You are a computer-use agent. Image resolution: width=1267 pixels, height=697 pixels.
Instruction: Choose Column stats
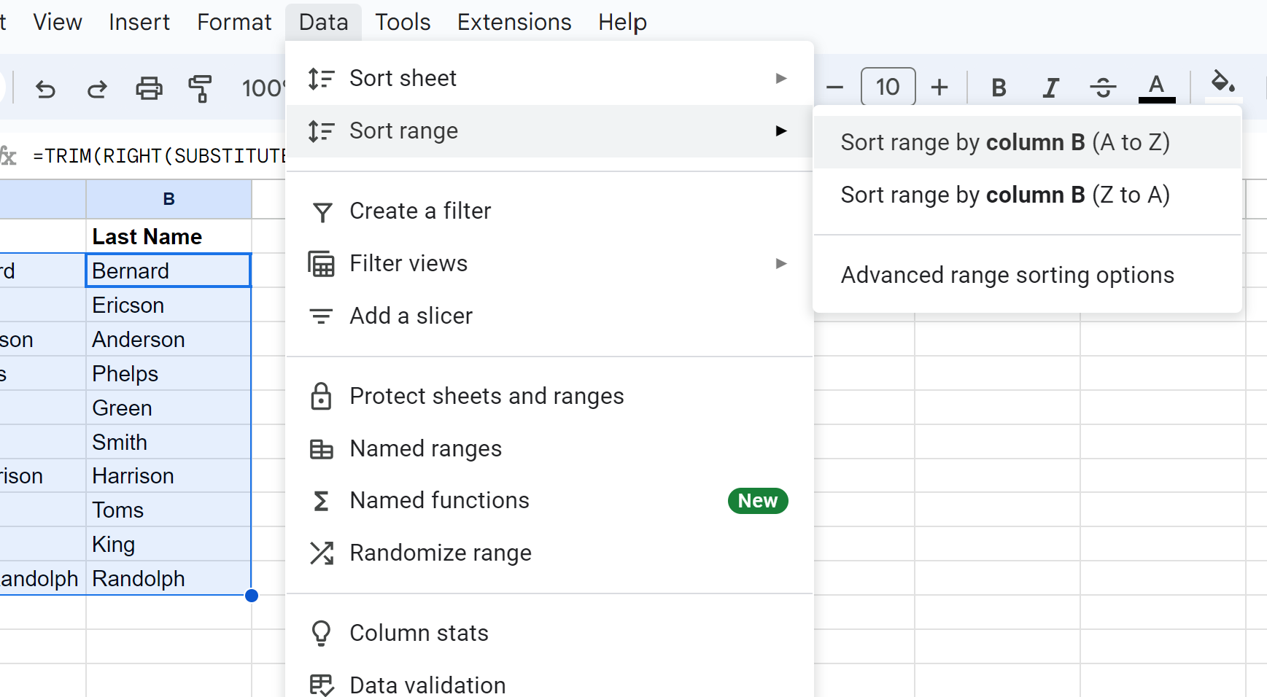click(x=550, y=634)
